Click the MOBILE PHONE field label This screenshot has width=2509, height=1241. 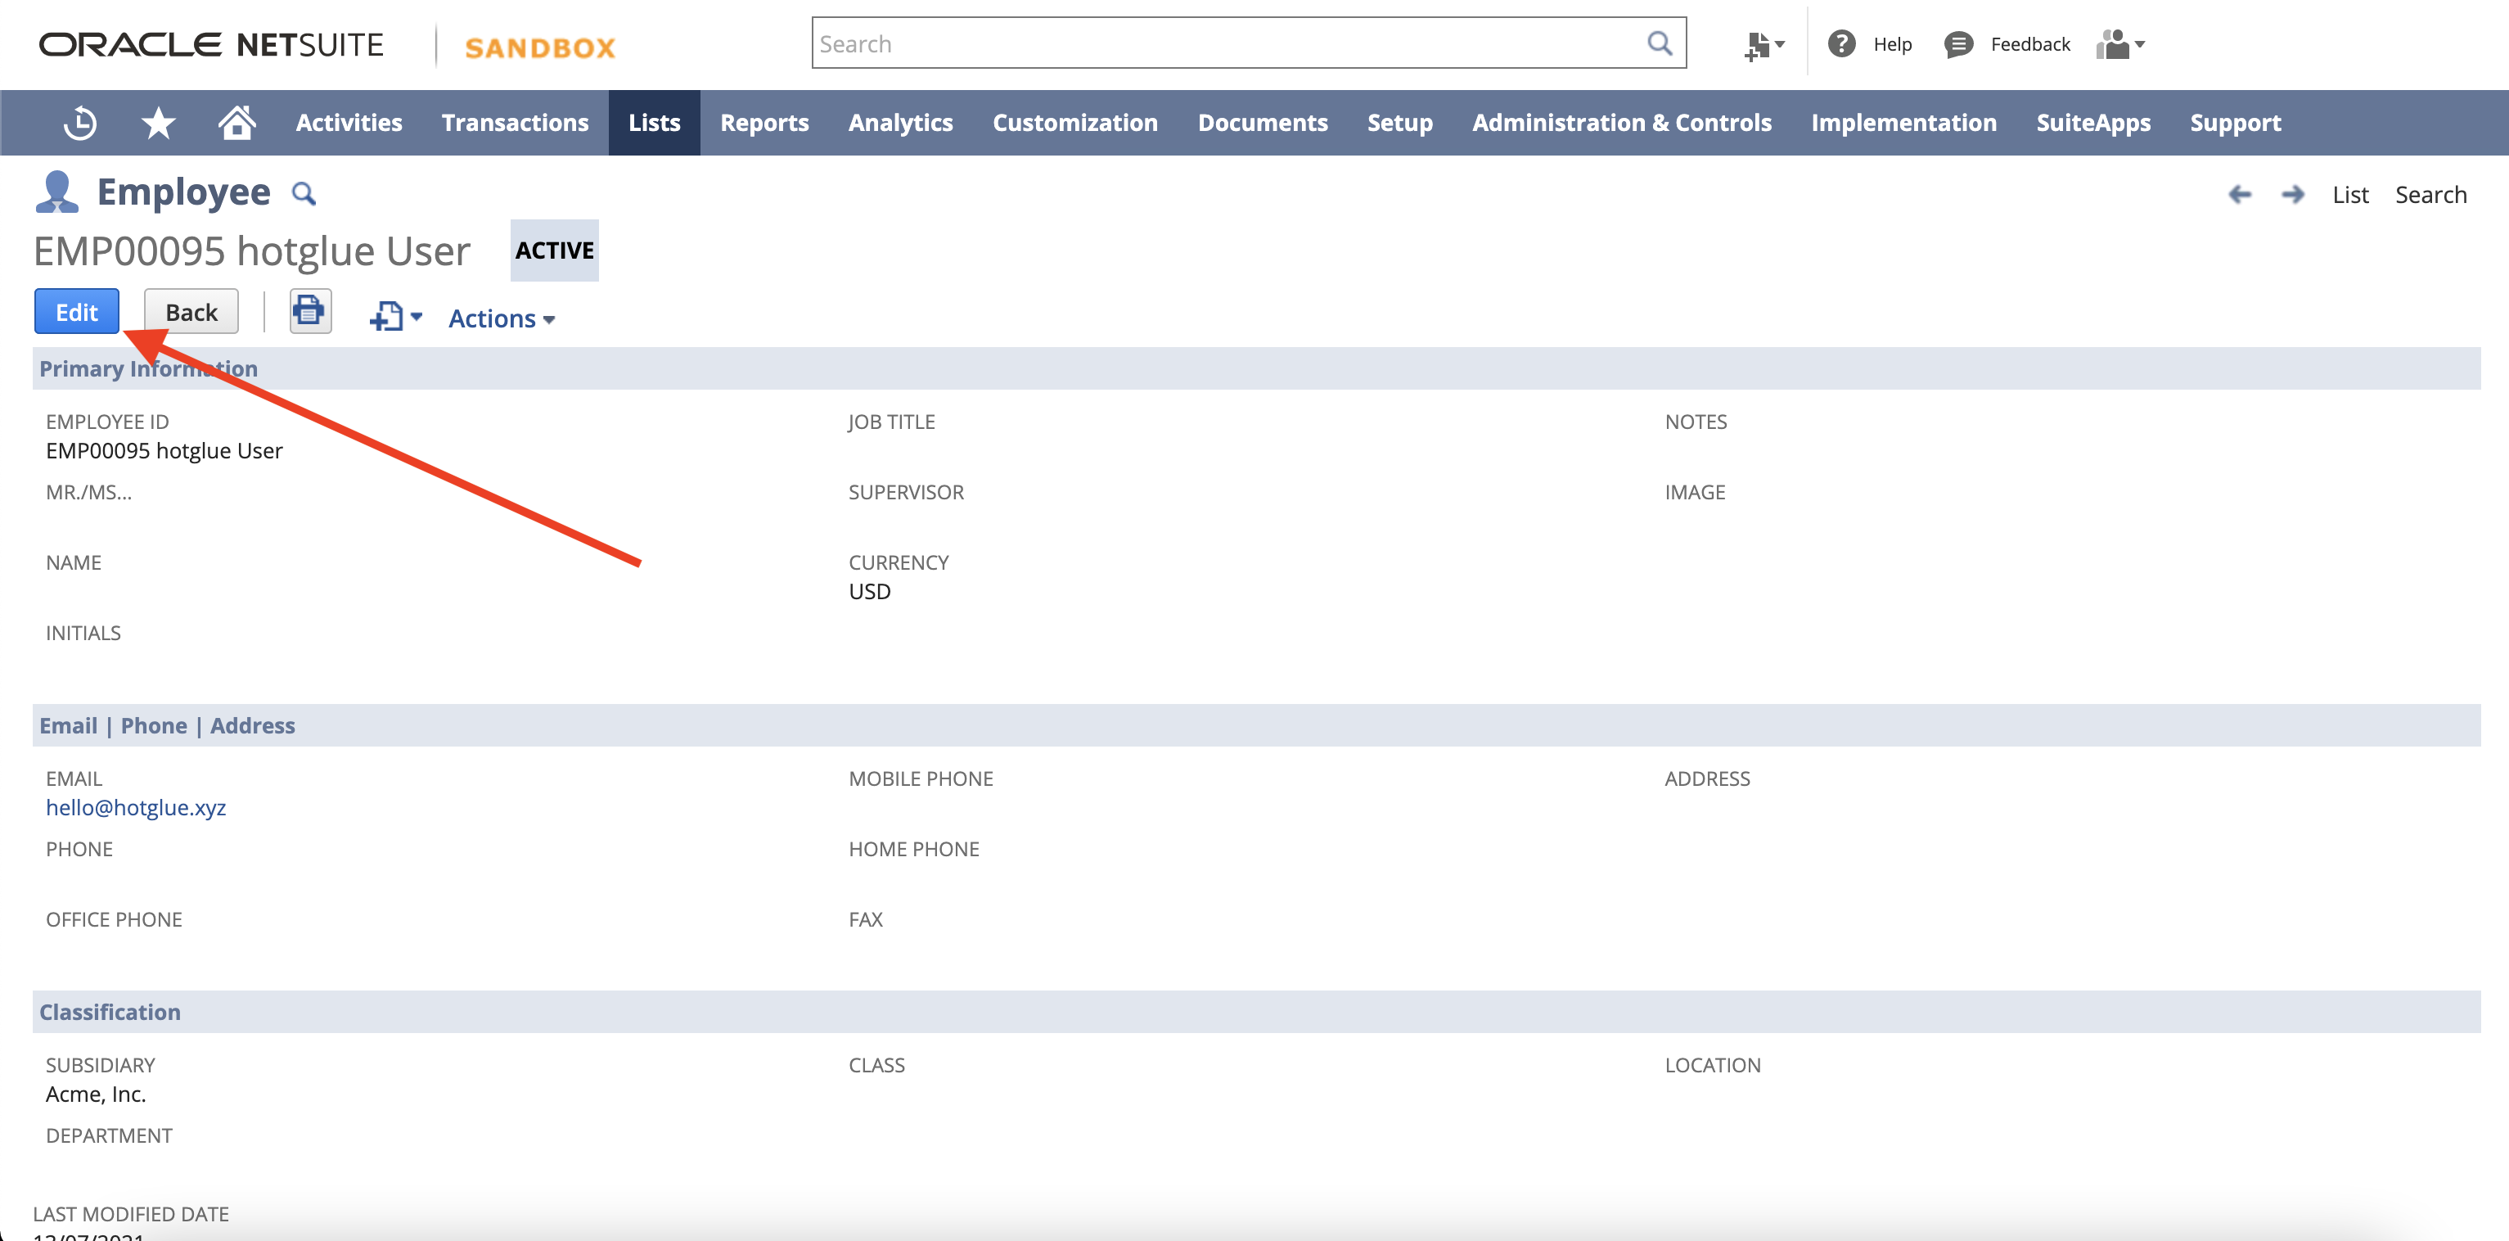coord(921,779)
